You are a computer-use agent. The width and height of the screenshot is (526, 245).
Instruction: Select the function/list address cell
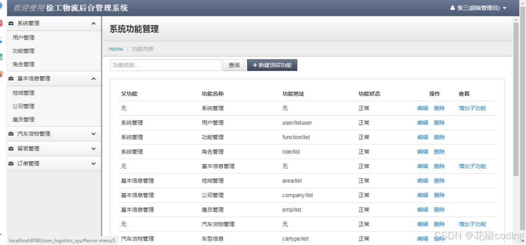(296, 137)
